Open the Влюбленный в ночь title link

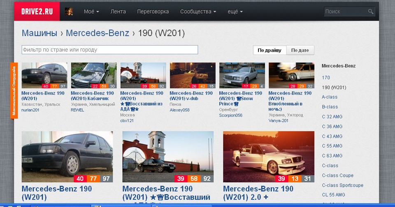290,101
